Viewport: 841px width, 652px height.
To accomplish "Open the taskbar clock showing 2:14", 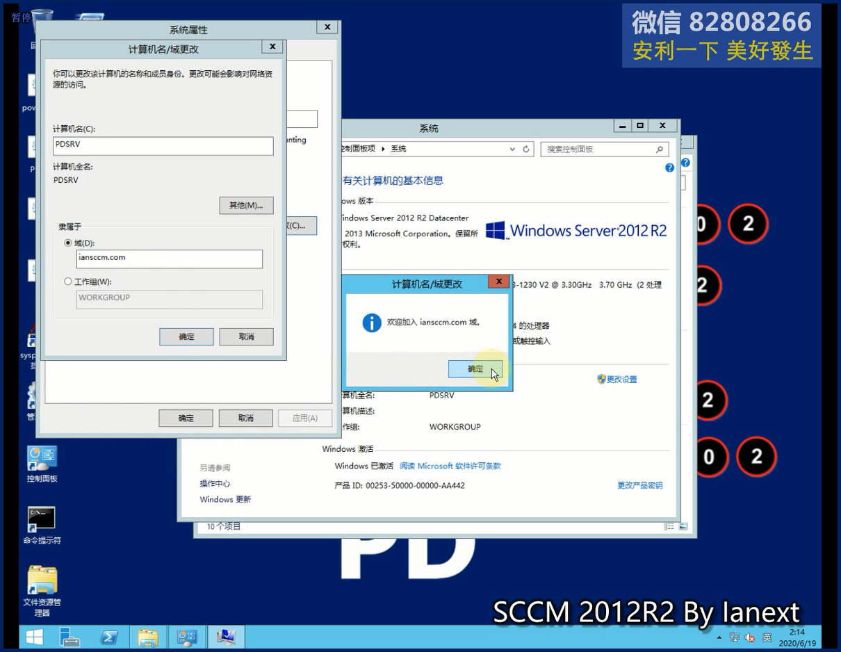I will pos(797,637).
